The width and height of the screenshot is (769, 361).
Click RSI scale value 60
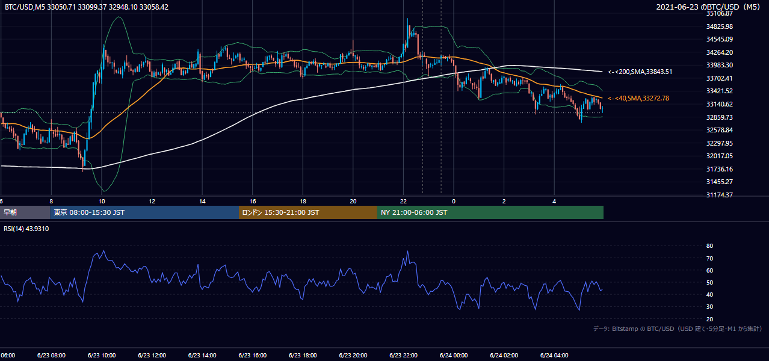click(709, 270)
